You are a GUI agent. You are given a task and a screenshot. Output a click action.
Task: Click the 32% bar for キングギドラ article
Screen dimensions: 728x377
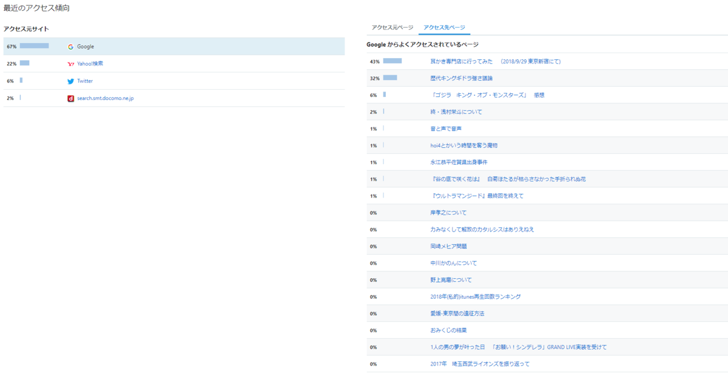pos(390,78)
